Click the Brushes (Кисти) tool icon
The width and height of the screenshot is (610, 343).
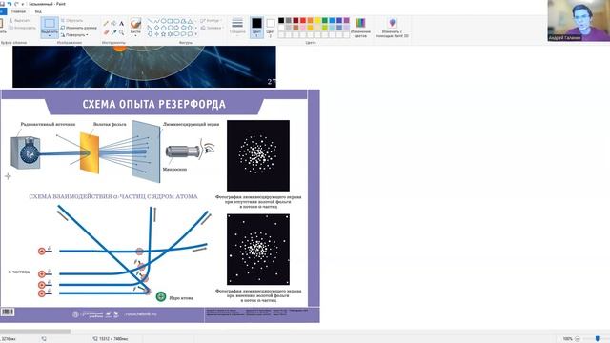pyautogui.click(x=135, y=24)
